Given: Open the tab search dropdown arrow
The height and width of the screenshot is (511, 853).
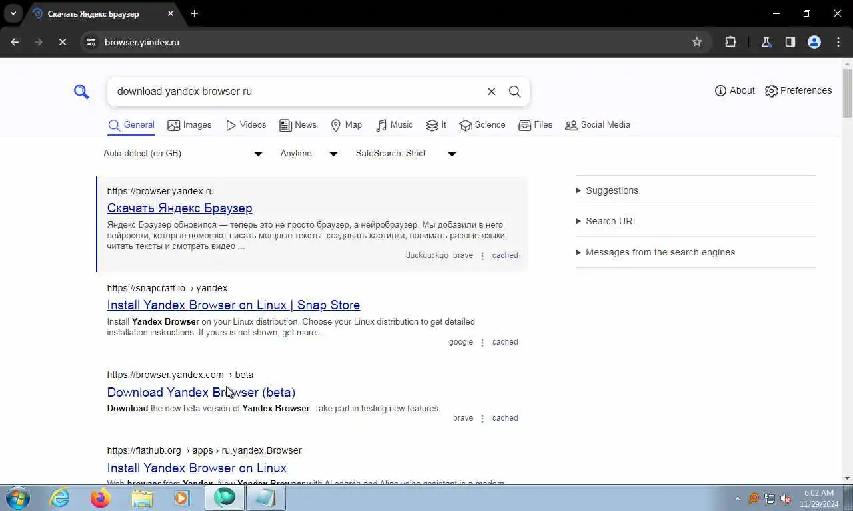Looking at the screenshot, I should tap(13, 13).
